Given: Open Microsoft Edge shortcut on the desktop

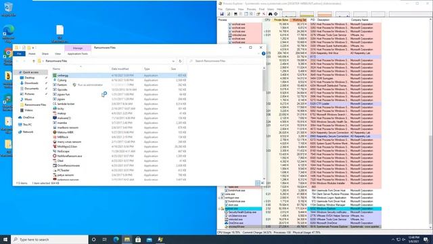Looking at the screenshot, I should click(x=8, y=33).
